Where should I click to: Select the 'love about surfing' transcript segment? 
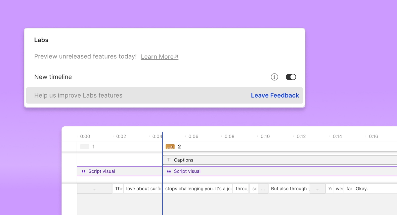(x=142, y=188)
